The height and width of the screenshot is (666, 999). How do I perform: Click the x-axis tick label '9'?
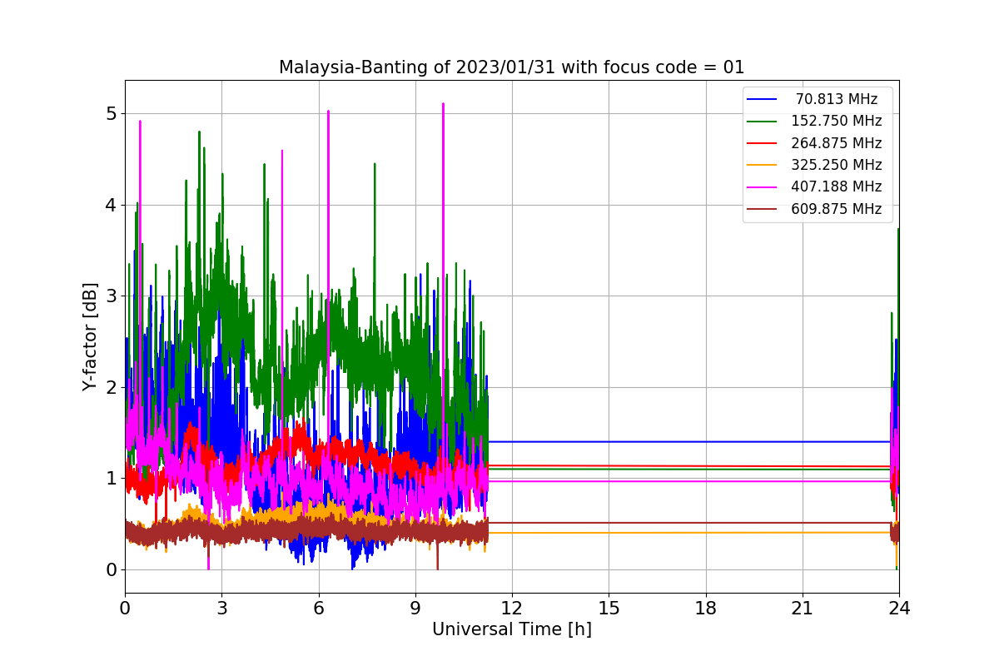click(415, 609)
